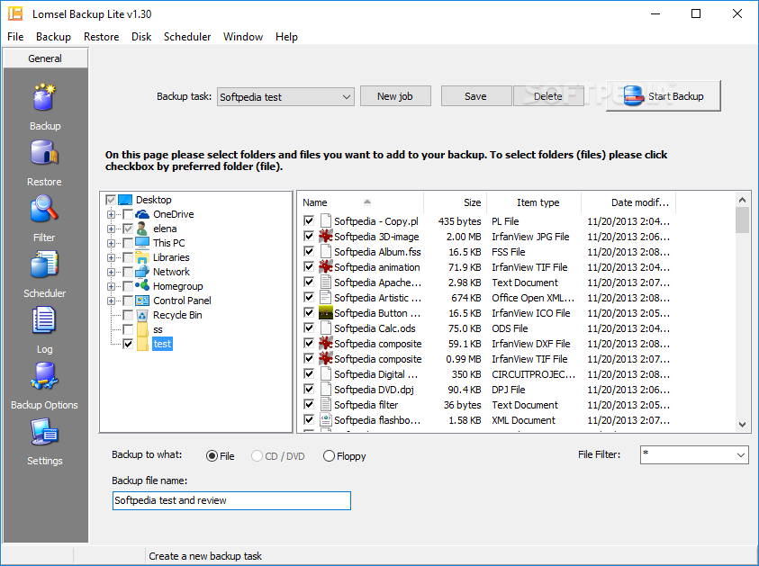Open the Log document icon in sidebar
The height and width of the screenshot is (566, 759).
coord(44,320)
